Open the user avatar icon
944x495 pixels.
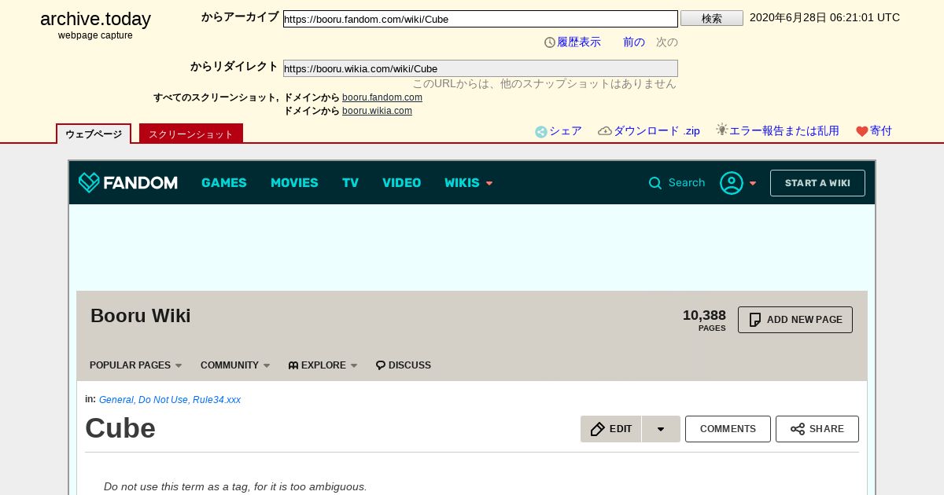pyautogui.click(x=732, y=183)
